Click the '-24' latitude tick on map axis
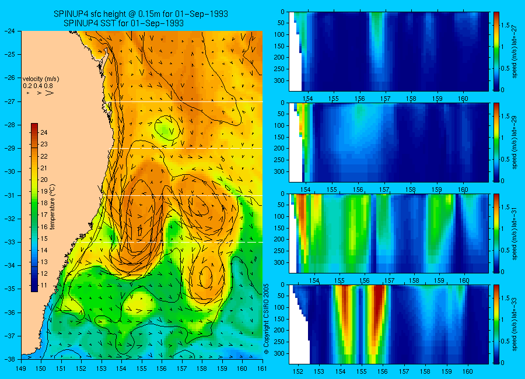The image size is (525, 379). pyautogui.click(x=9, y=31)
